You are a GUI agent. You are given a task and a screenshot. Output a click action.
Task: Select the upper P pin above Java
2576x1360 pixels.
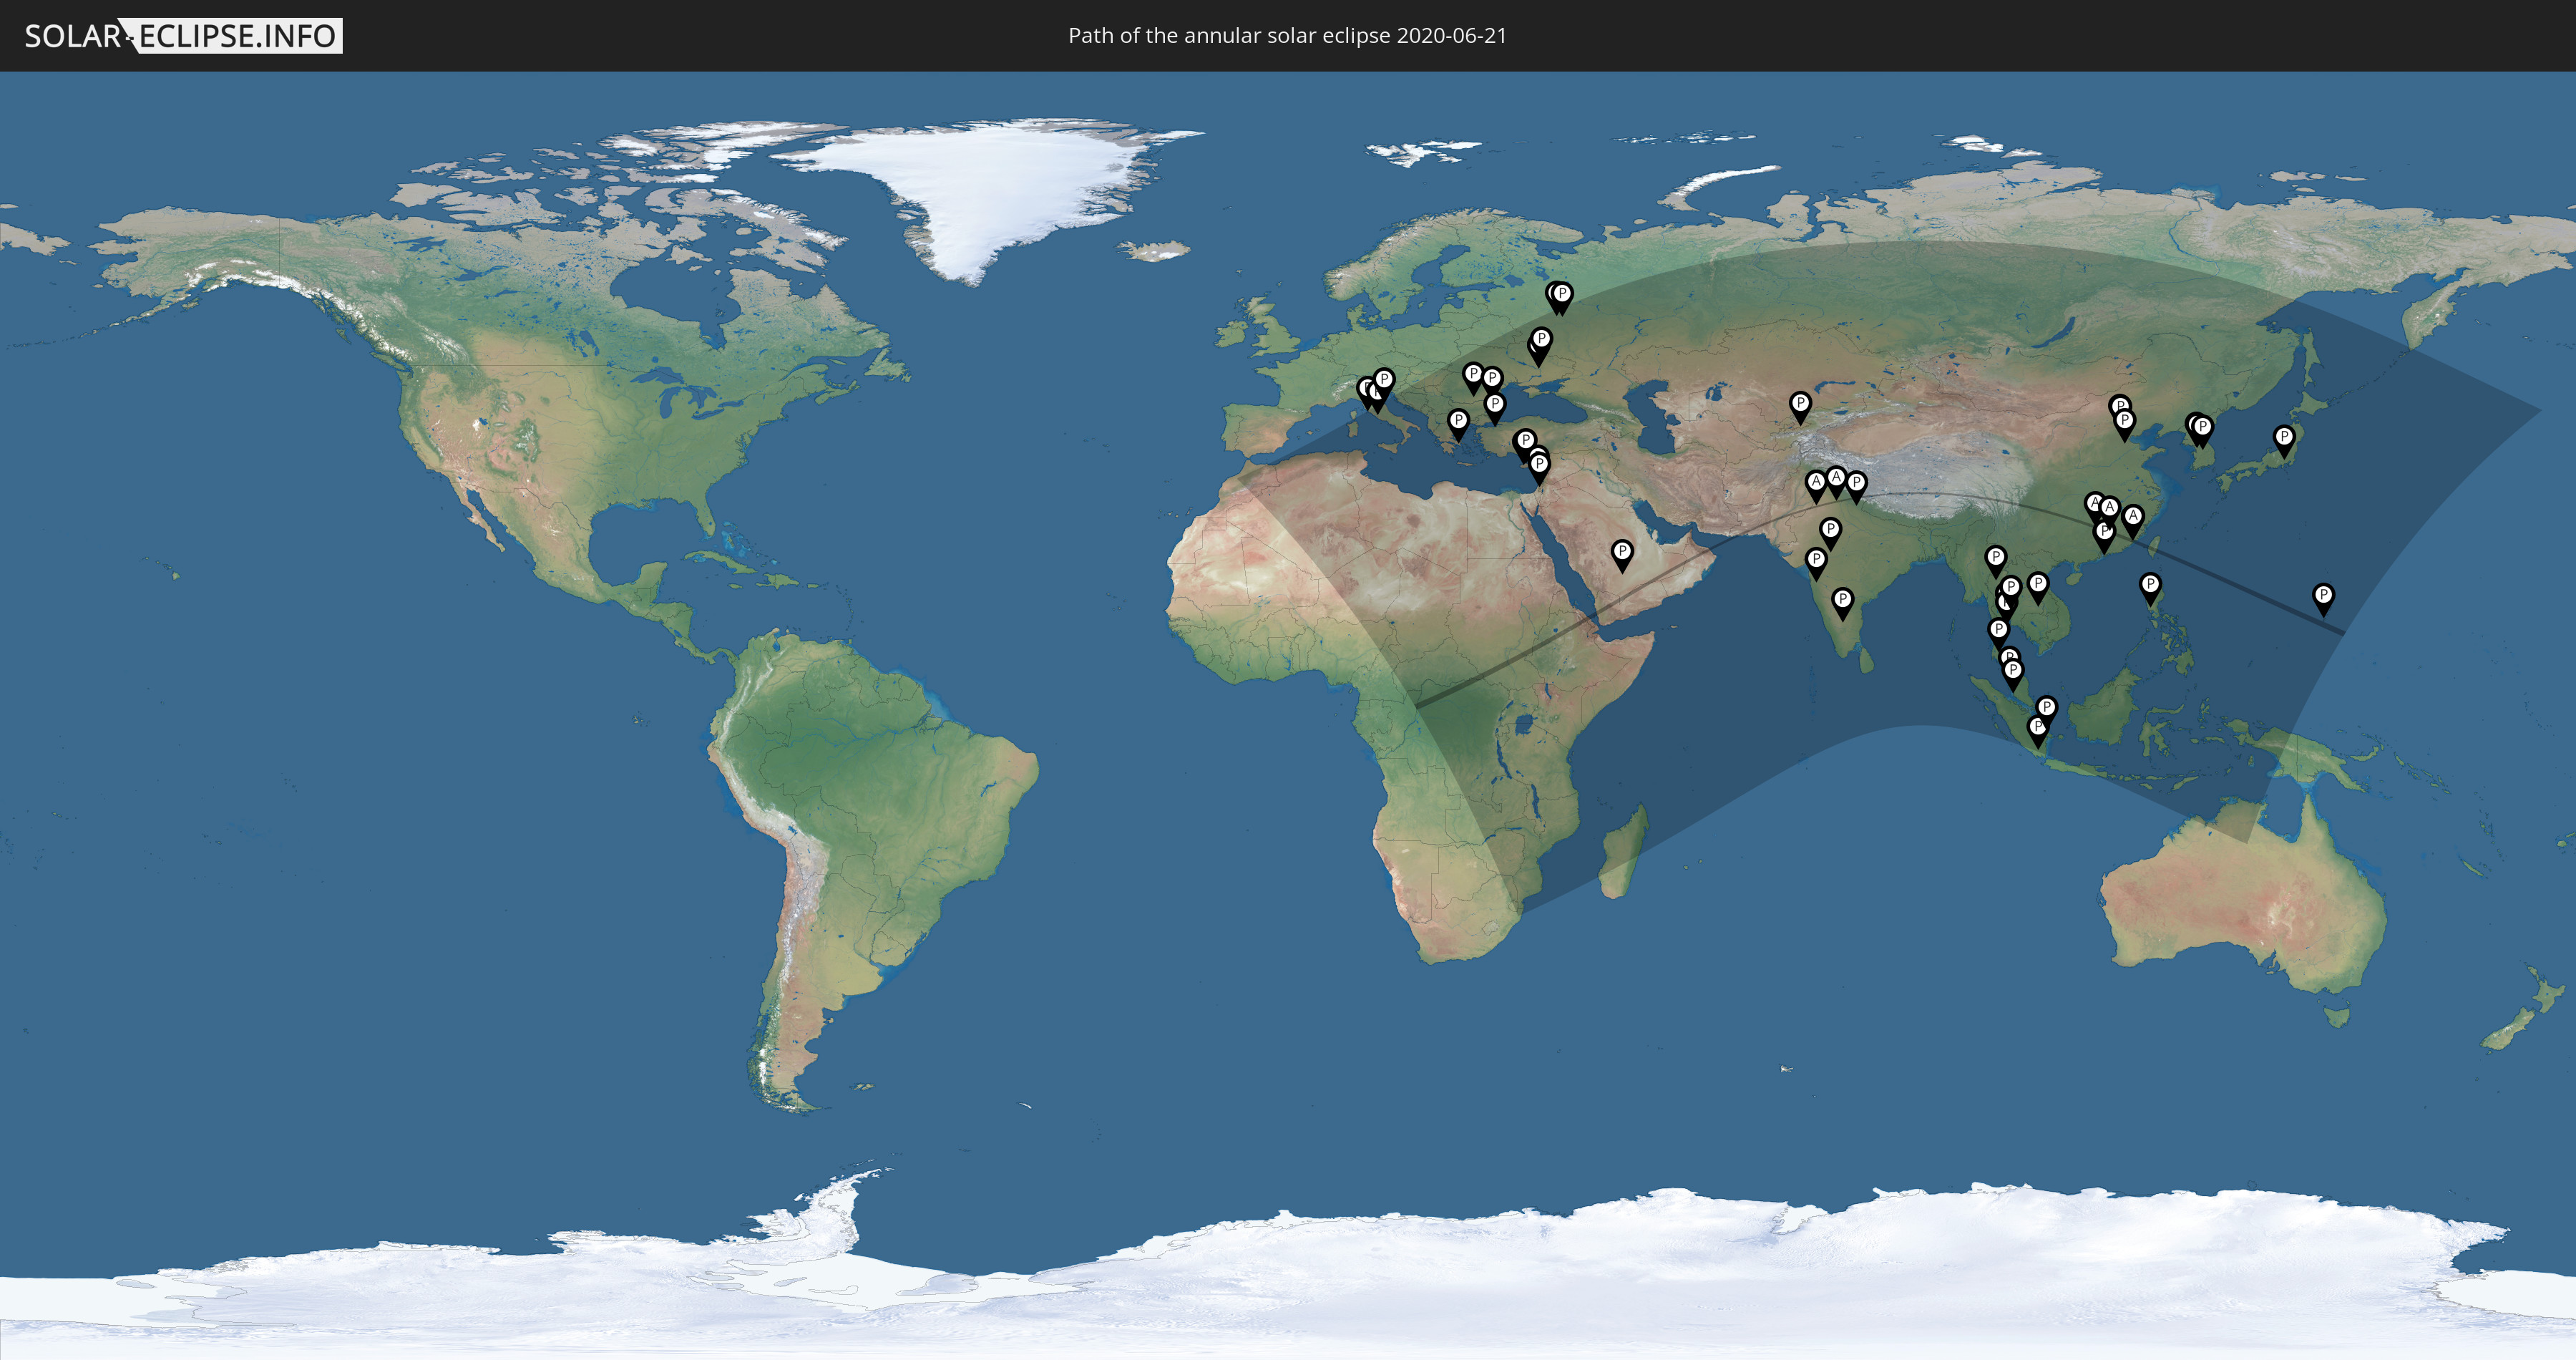[2046, 712]
